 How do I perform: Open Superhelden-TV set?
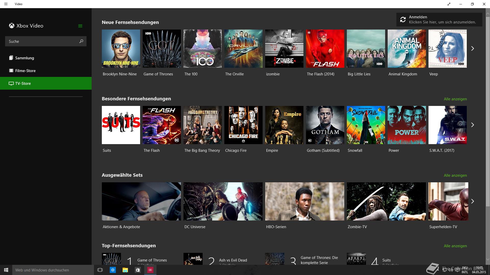tap(448, 201)
